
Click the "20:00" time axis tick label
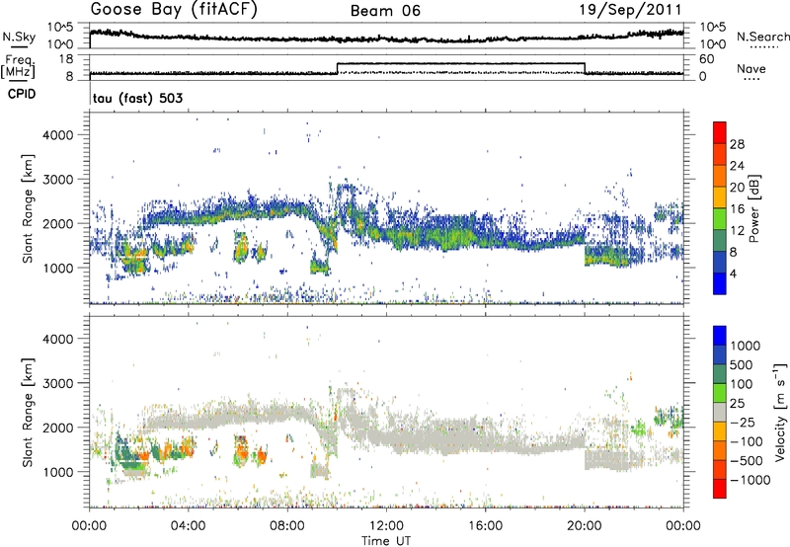tap(585, 526)
